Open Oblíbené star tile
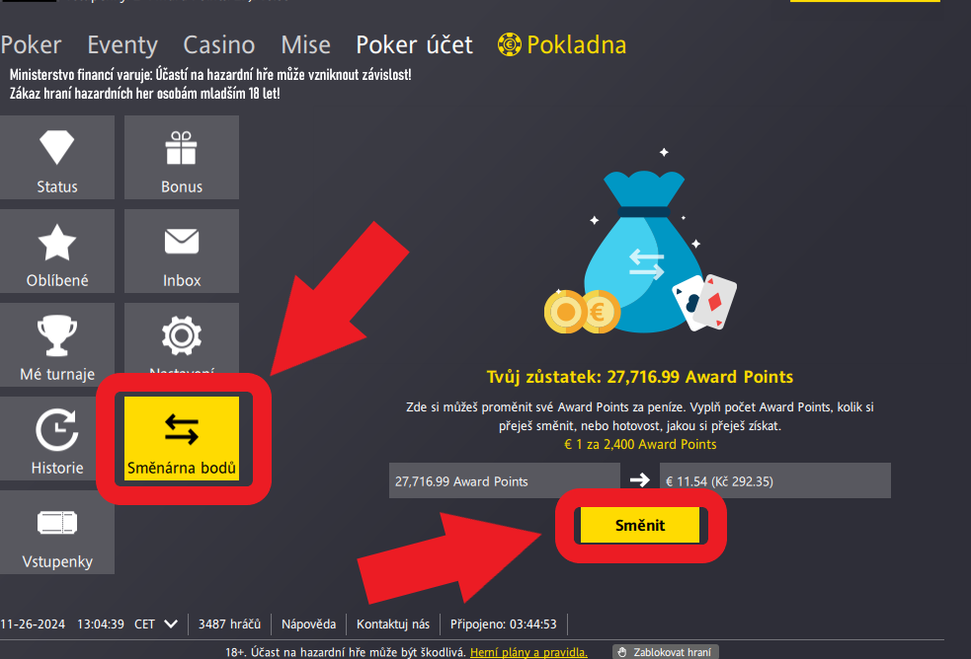 pyautogui.click(x=57, y=251)
